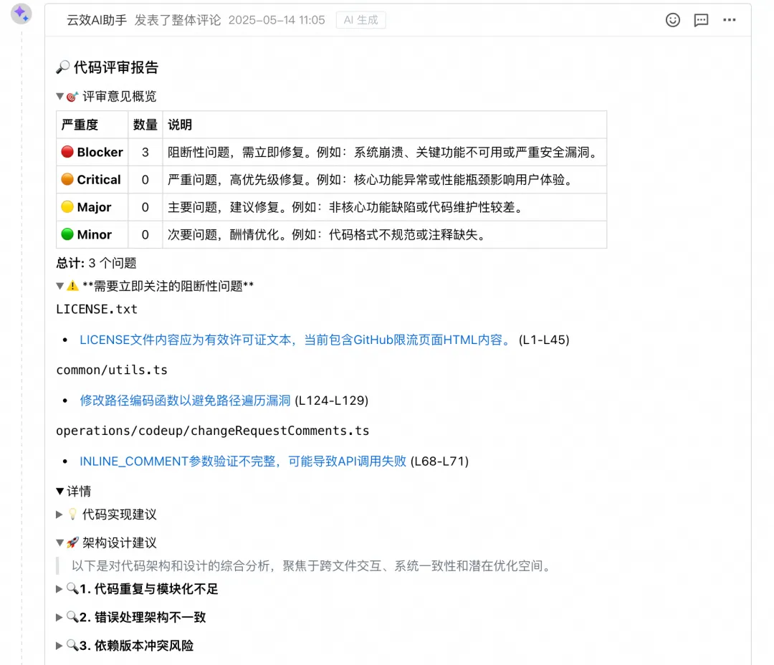Screen dimensions: 774x665
Task: Click the operations/codeup/changeRequestComments.ts file name
Action: (212, 431)
